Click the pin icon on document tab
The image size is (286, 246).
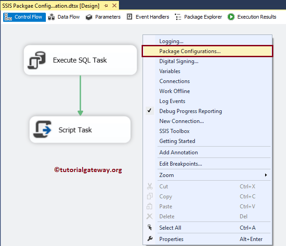pyautogui.click(x=106, y=6)
